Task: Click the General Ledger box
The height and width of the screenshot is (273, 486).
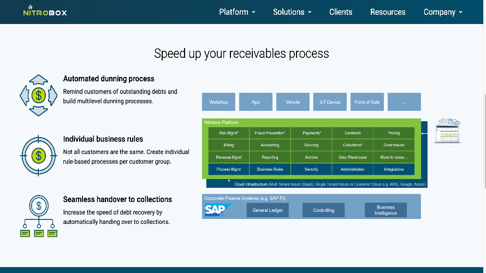Action: [268, 210]
